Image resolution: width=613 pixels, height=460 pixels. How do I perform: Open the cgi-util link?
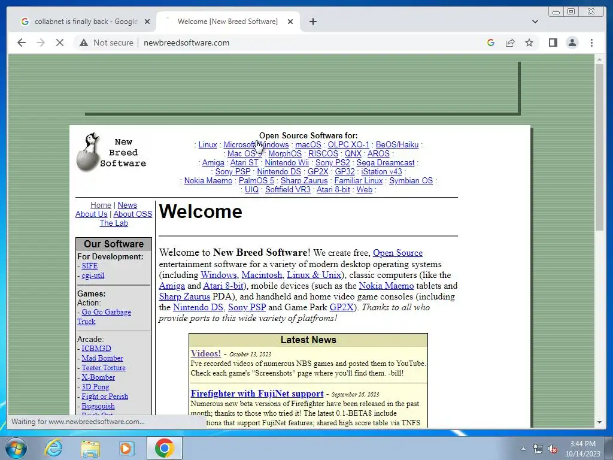point(93,276)
